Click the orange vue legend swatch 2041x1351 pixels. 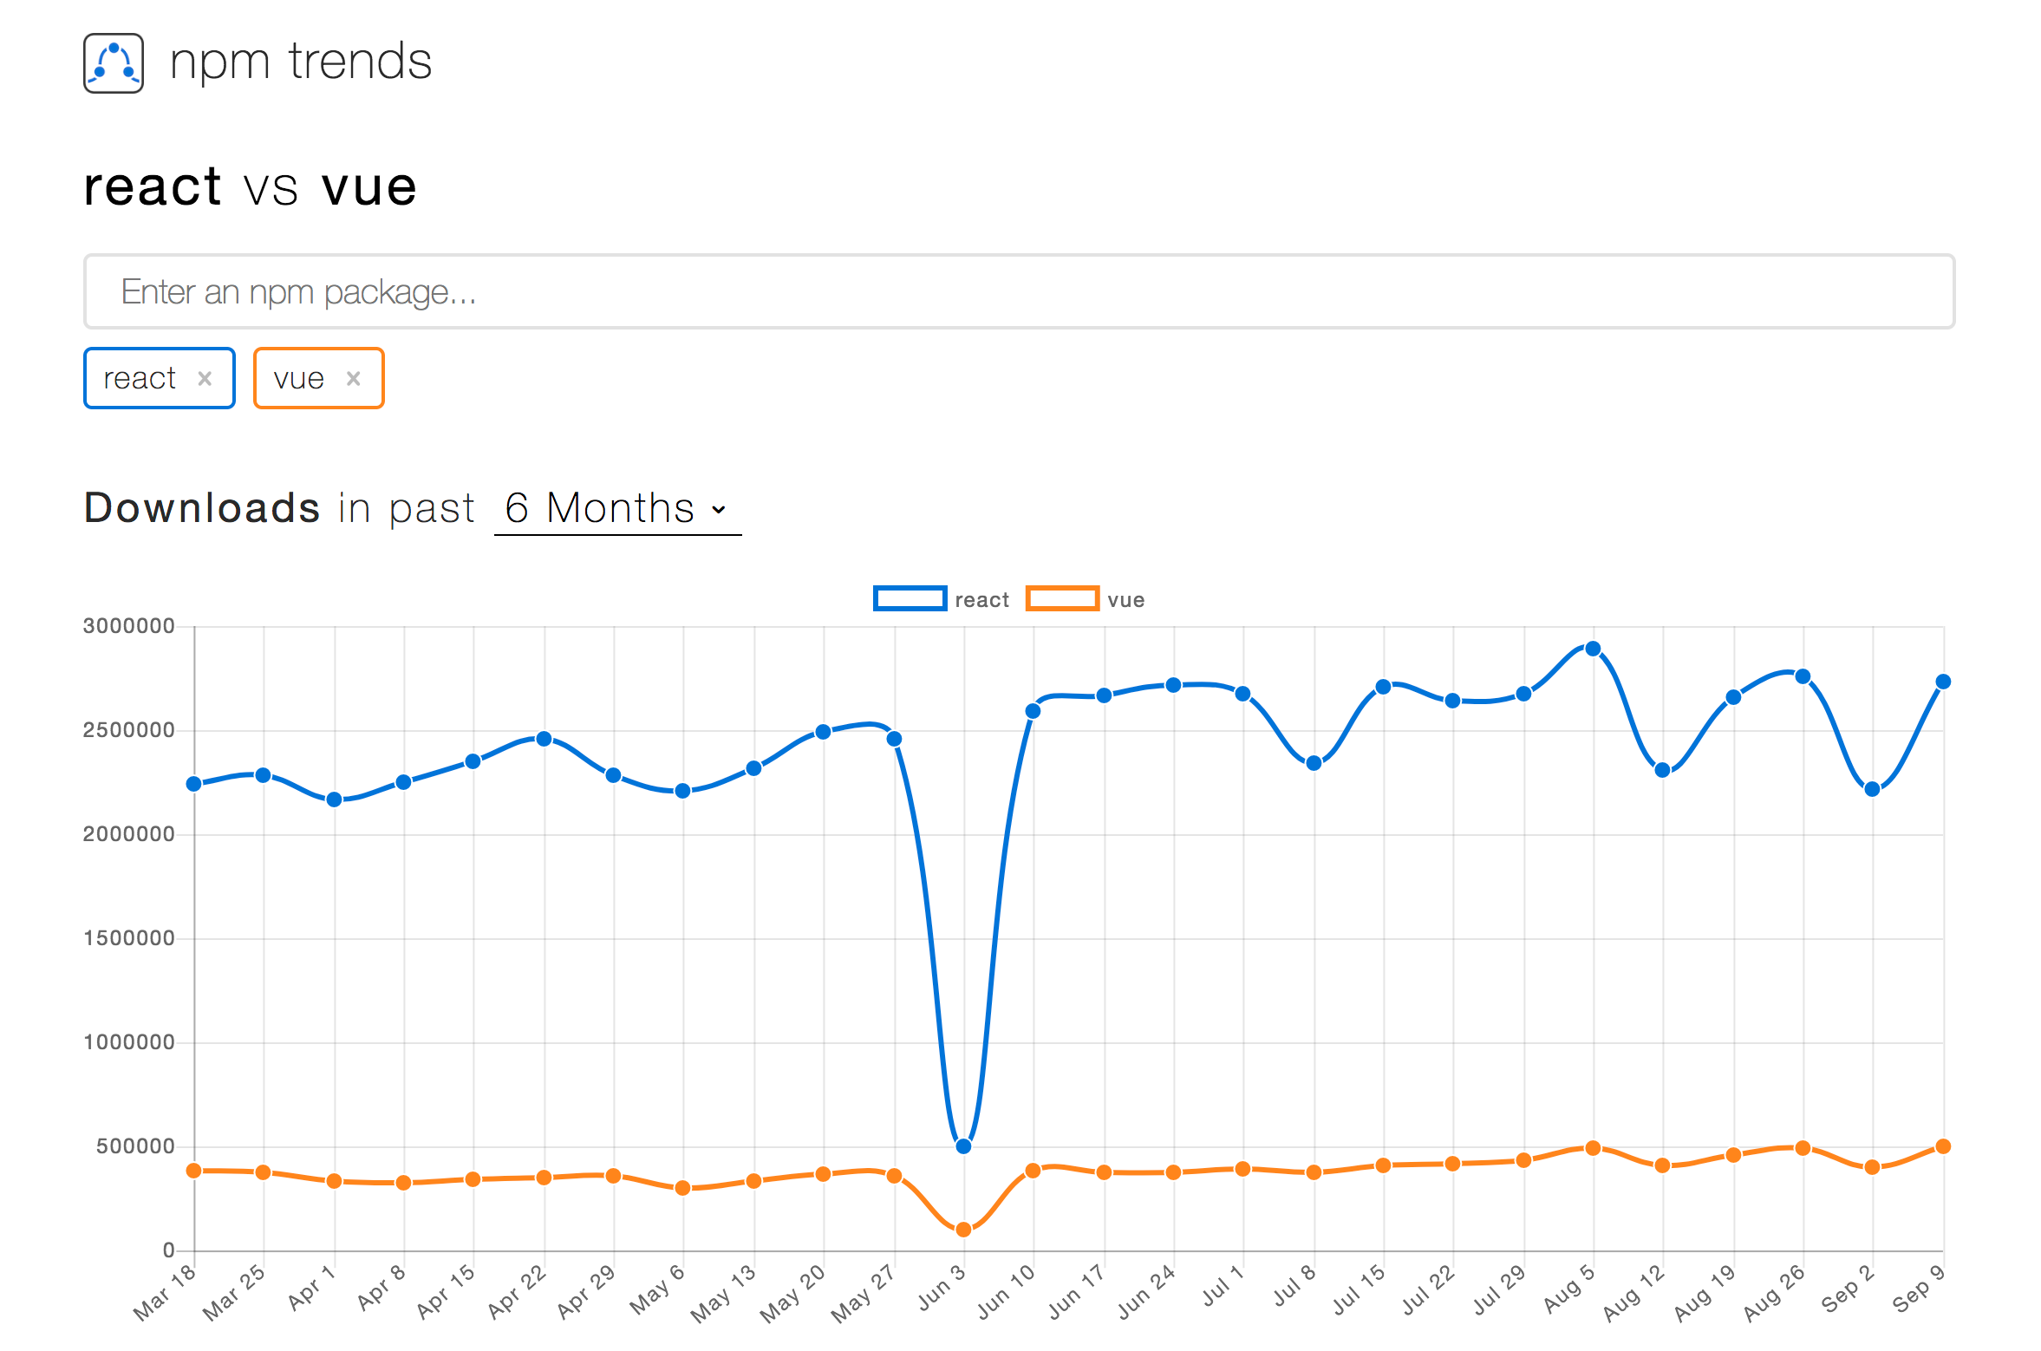[1063, 598]
